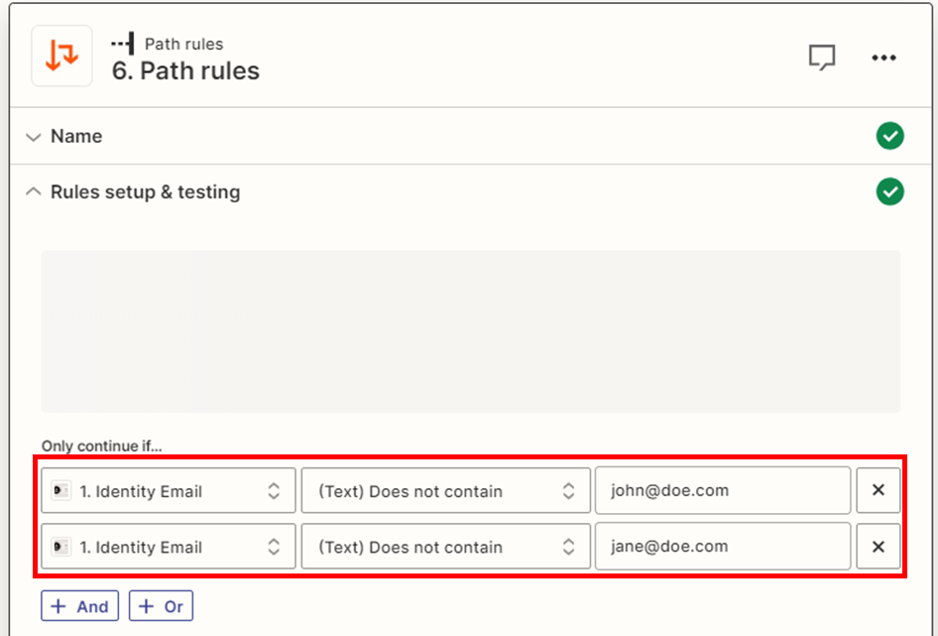
Task: Select the jane@doe.com value field
Action: [x=722, y=546]
